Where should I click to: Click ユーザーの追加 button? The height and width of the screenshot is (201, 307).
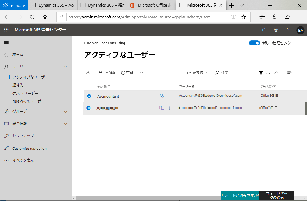(x=101, y=73)
